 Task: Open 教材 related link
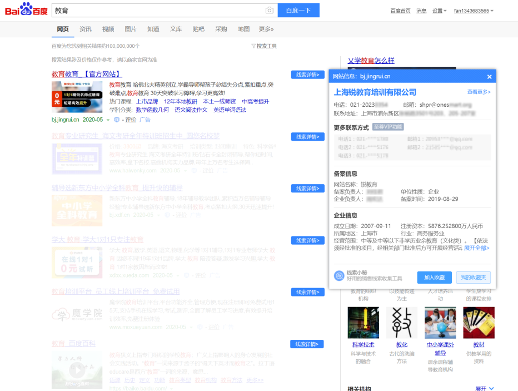tap(479, 345)
